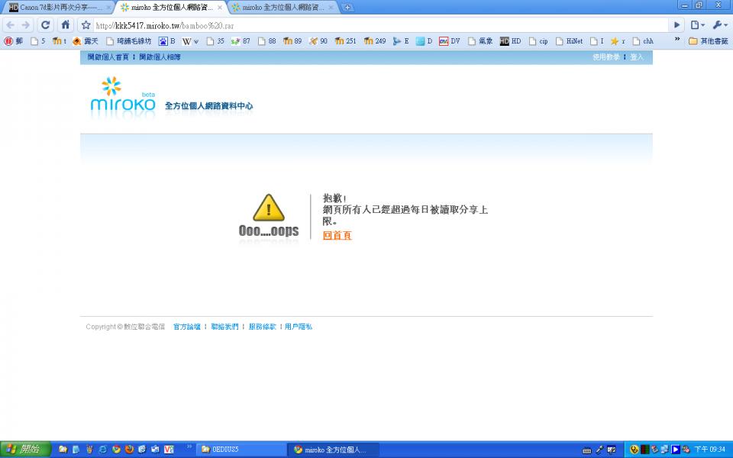Open the 郵 bookmark
The width and height of the screenshot is (733, 458).
(14, 41)
